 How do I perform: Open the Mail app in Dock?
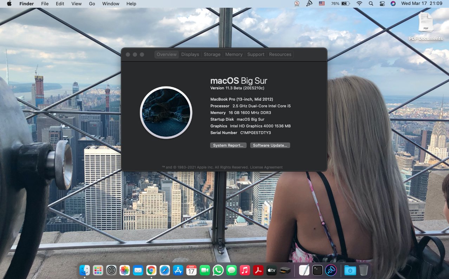138,270
